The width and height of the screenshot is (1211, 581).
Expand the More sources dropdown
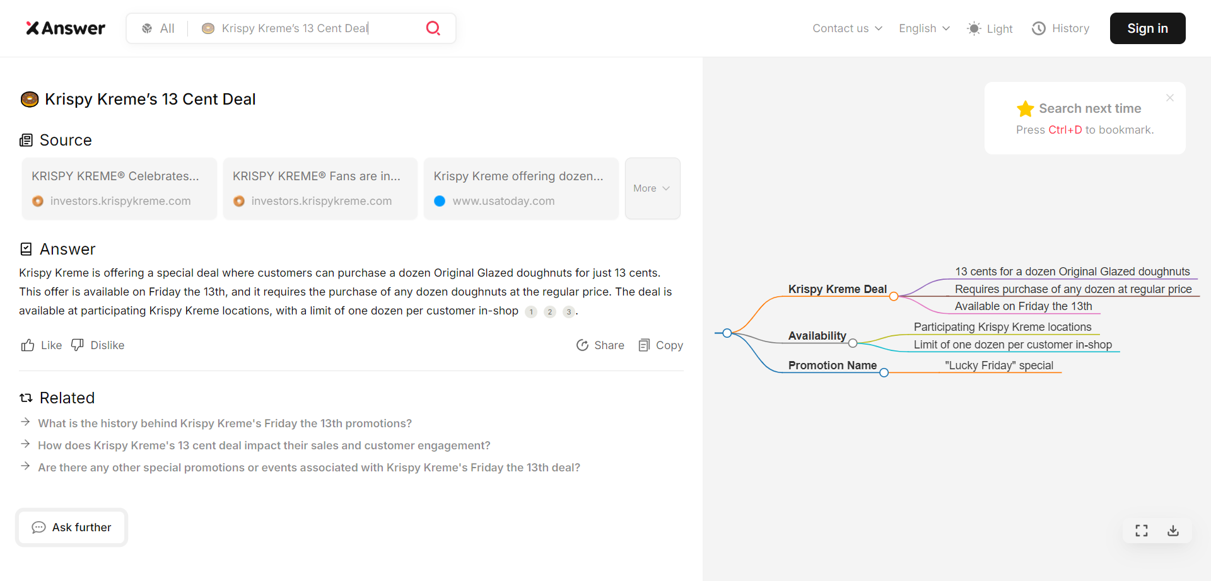point(652,188)
